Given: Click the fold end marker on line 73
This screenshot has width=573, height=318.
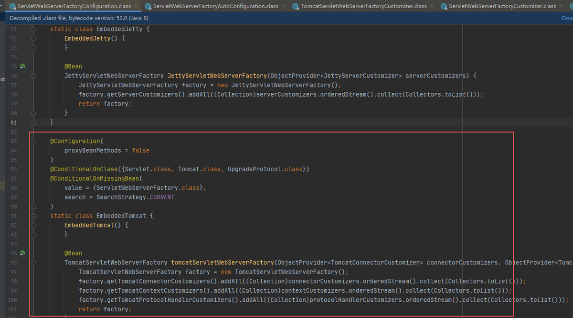Looking at the screenshot, I should [33, 48].
